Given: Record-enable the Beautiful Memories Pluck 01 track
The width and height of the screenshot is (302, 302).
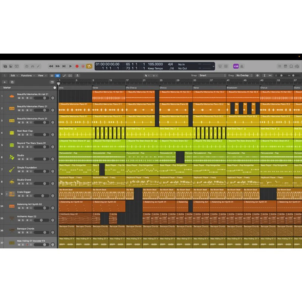Looking at the screenshot, I should (x=27, y=122).
